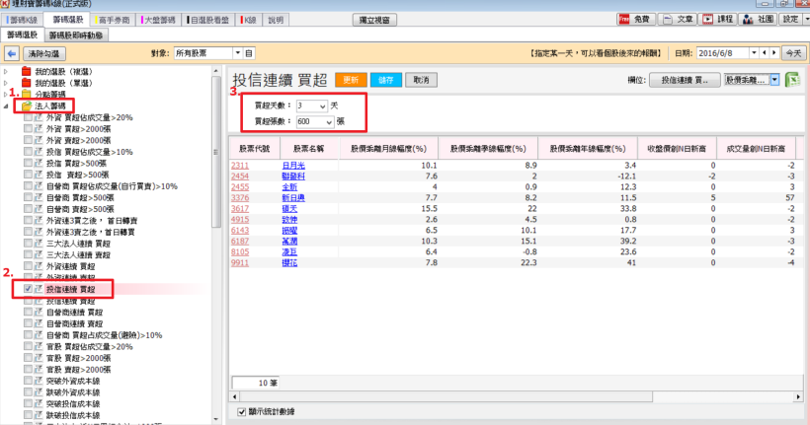The height and width of the screenshot is (425, 810).
Task: Open the 買超天數 days dropdown
Action: coord(322,106)
